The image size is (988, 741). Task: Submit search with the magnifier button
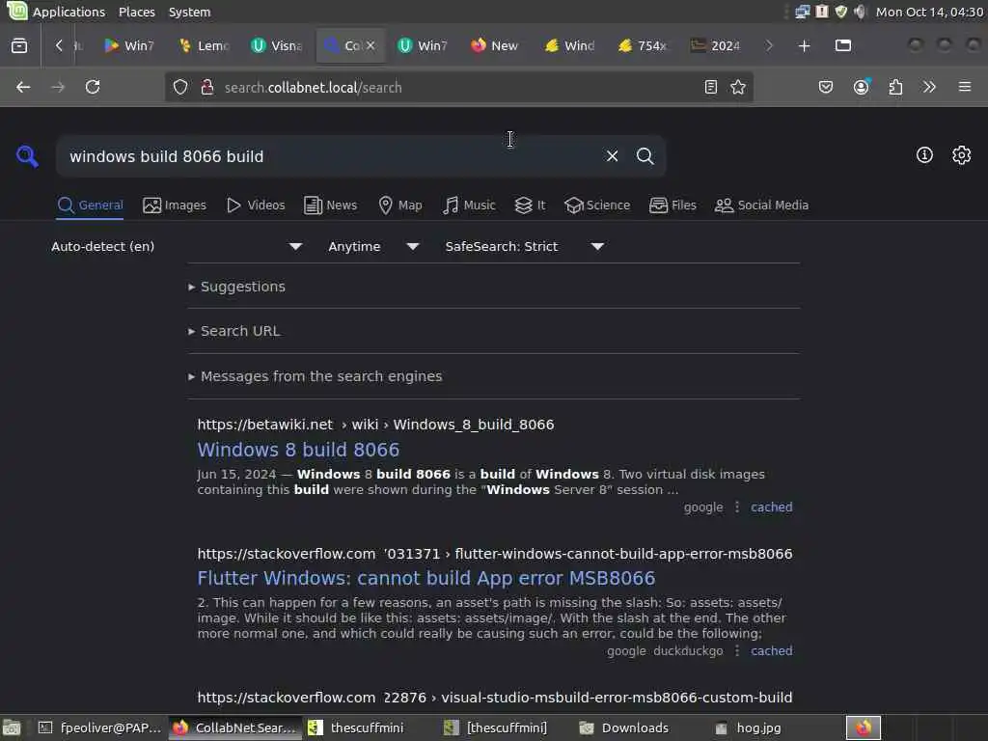tap(645, 155)
